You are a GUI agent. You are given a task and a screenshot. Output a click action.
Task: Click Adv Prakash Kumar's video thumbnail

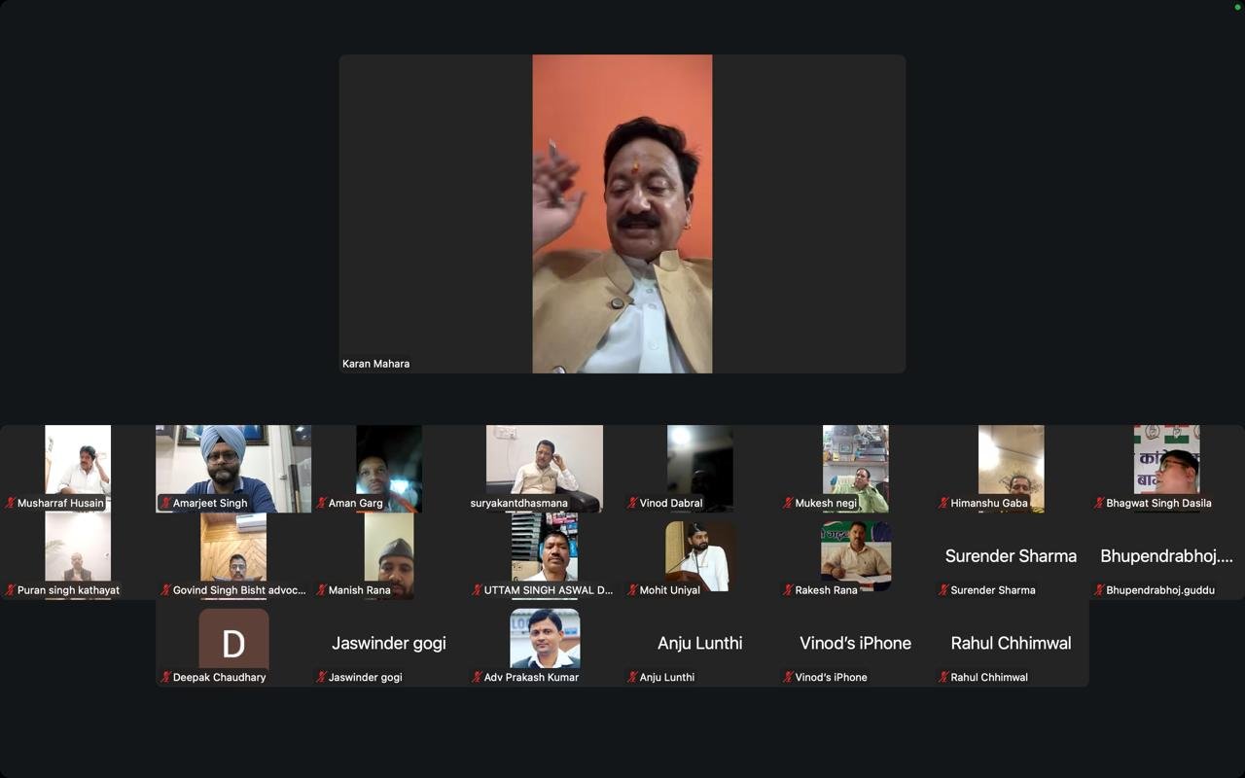click(544, 638)
